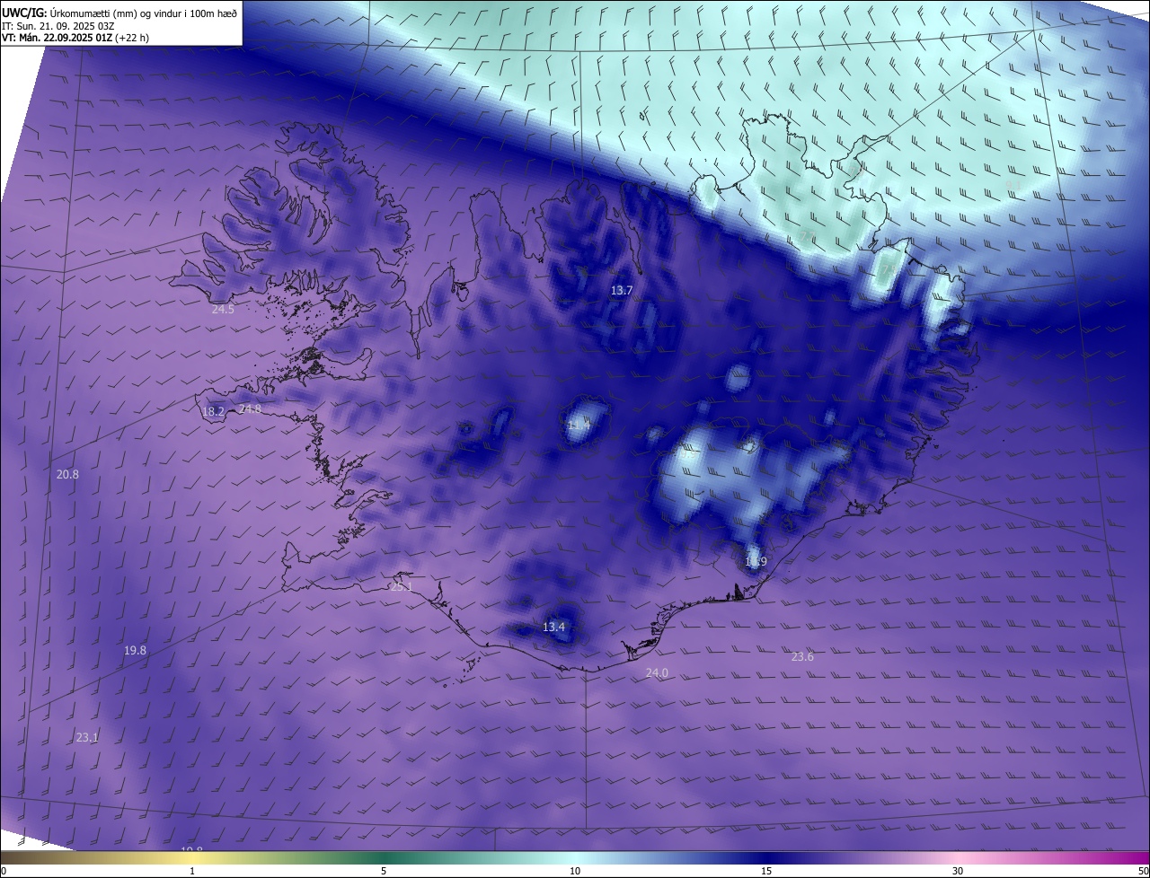Click the 30 tick on the color scale
This screenshot has width=1150, height=878.
tap(958, 871)
